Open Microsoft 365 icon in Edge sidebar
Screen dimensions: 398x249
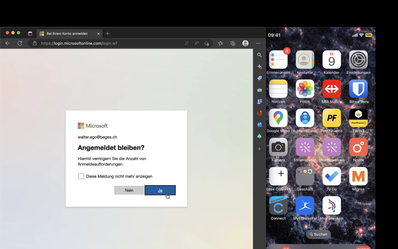[x=259, y=113]
